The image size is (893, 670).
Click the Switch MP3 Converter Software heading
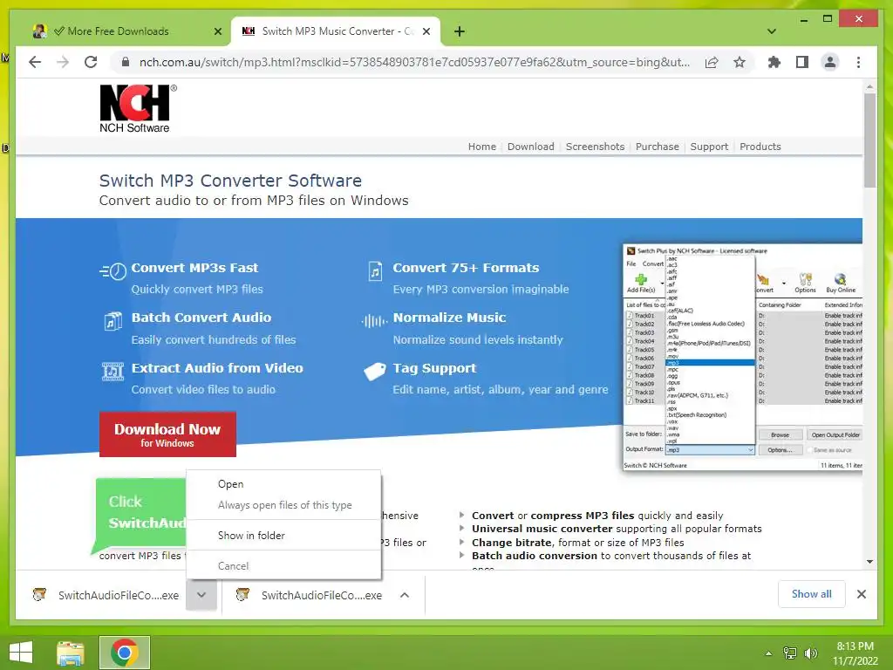[x=230, y=181]
